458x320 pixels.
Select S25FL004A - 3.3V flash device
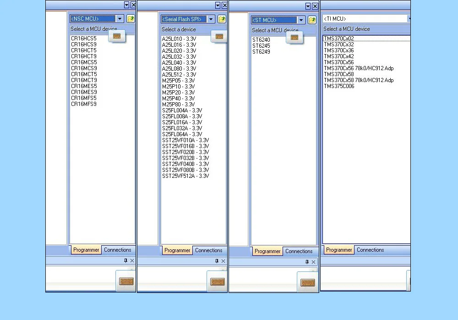coord(182,110)
